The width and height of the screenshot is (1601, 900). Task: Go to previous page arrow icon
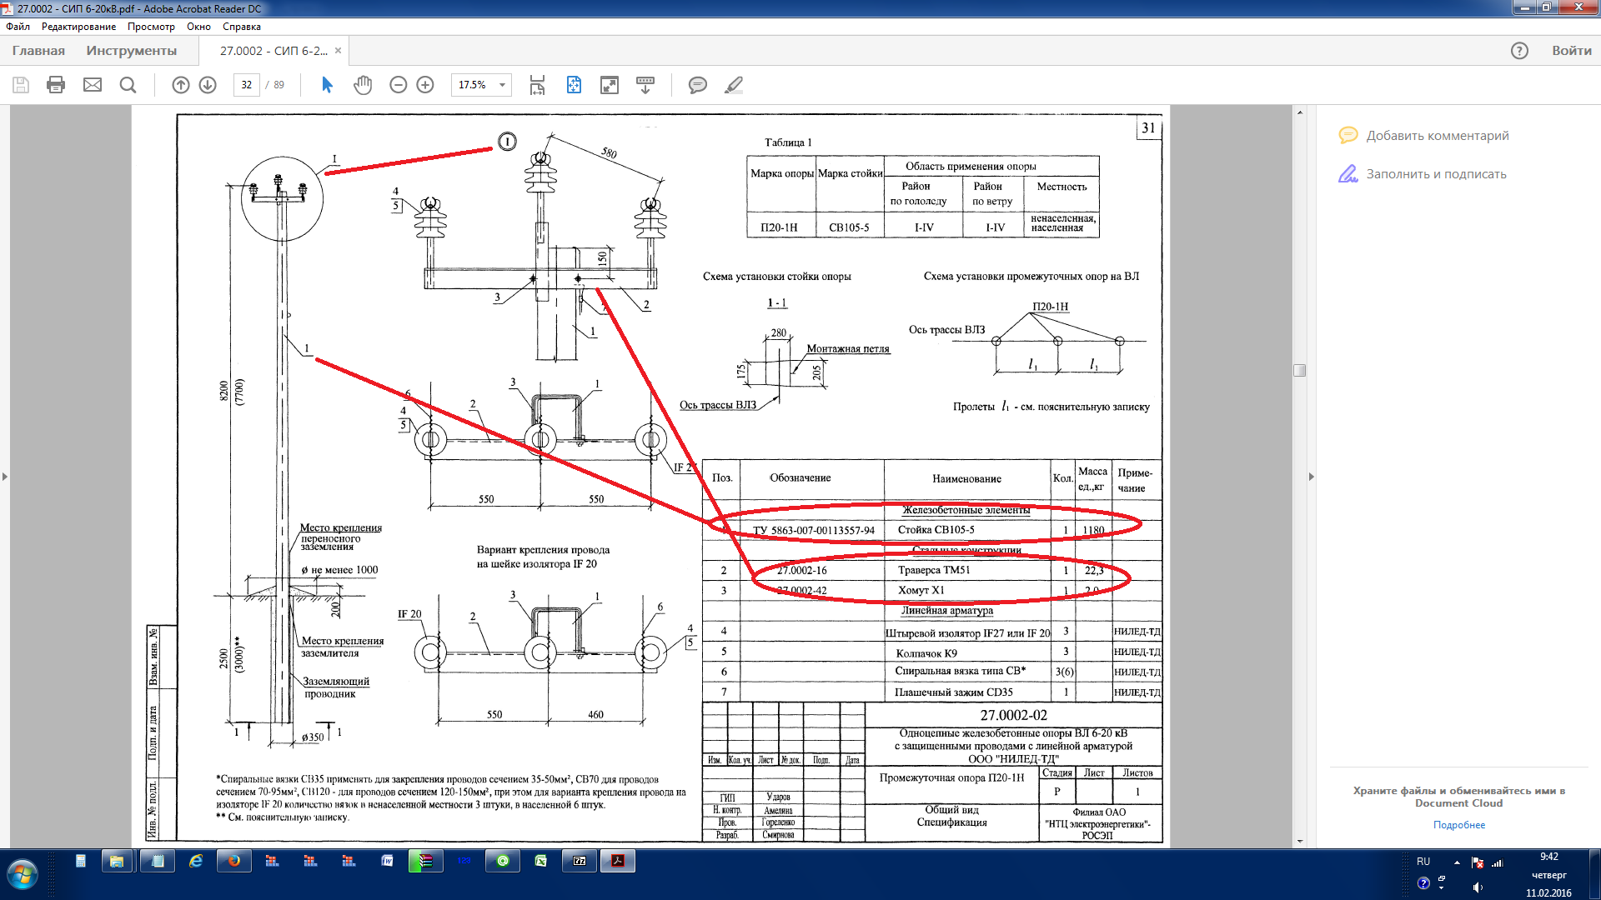tap(181, 85)
